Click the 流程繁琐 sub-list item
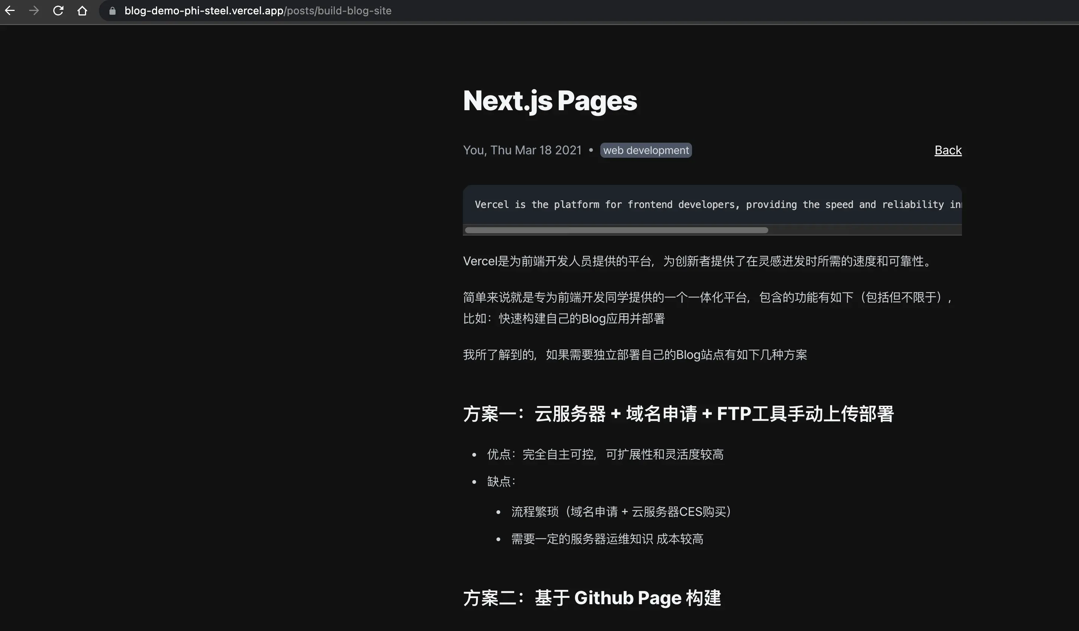The width and height of the screenshot is (1079, 631). point(621,512)
